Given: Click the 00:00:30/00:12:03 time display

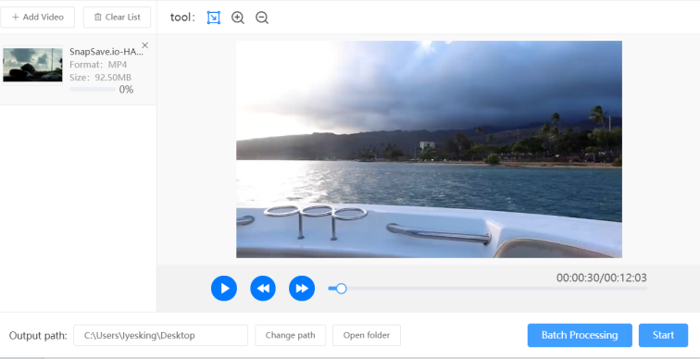Looking at the screenshot, I should click(x=601, y=278).
